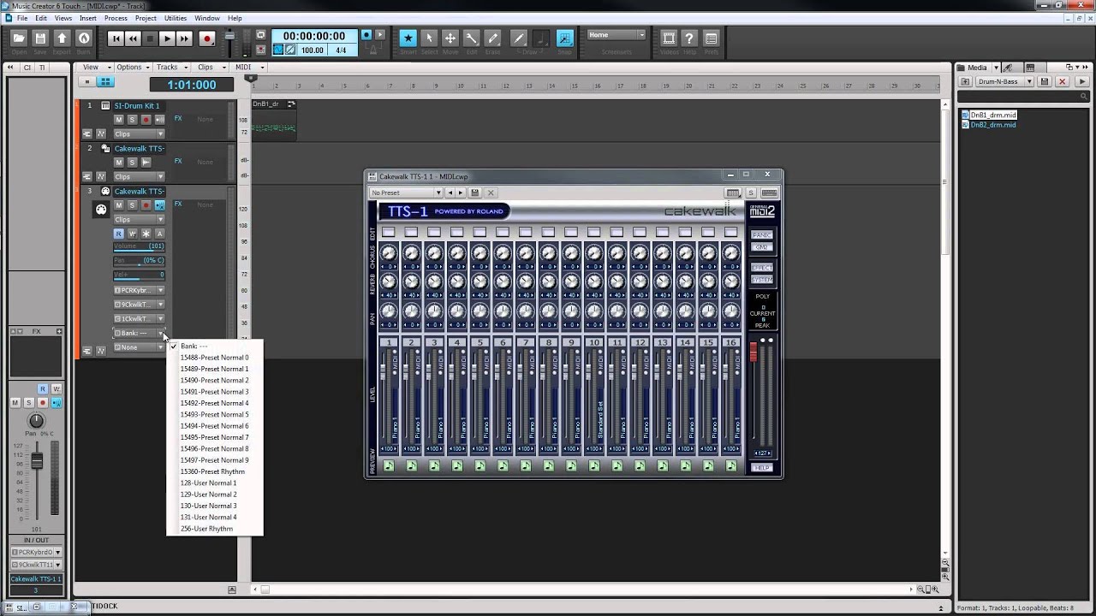Select bank 15360-Preset Rhythm
This screenshot has height=616, width=1096.
pos(214,471)
